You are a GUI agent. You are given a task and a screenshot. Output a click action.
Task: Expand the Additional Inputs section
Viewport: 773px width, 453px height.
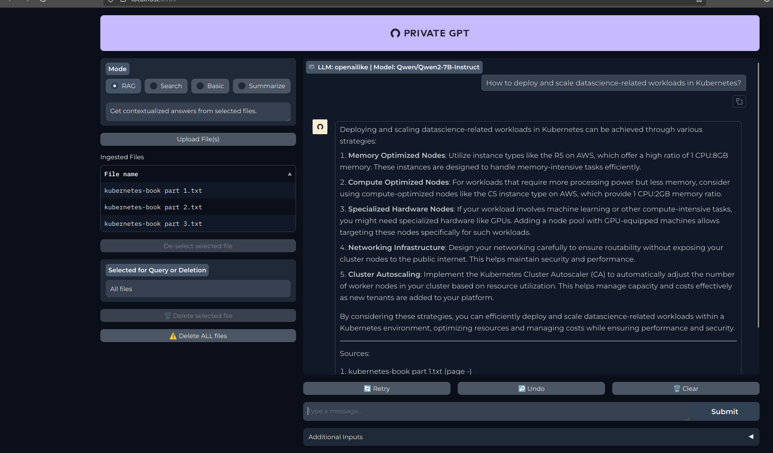751,437
